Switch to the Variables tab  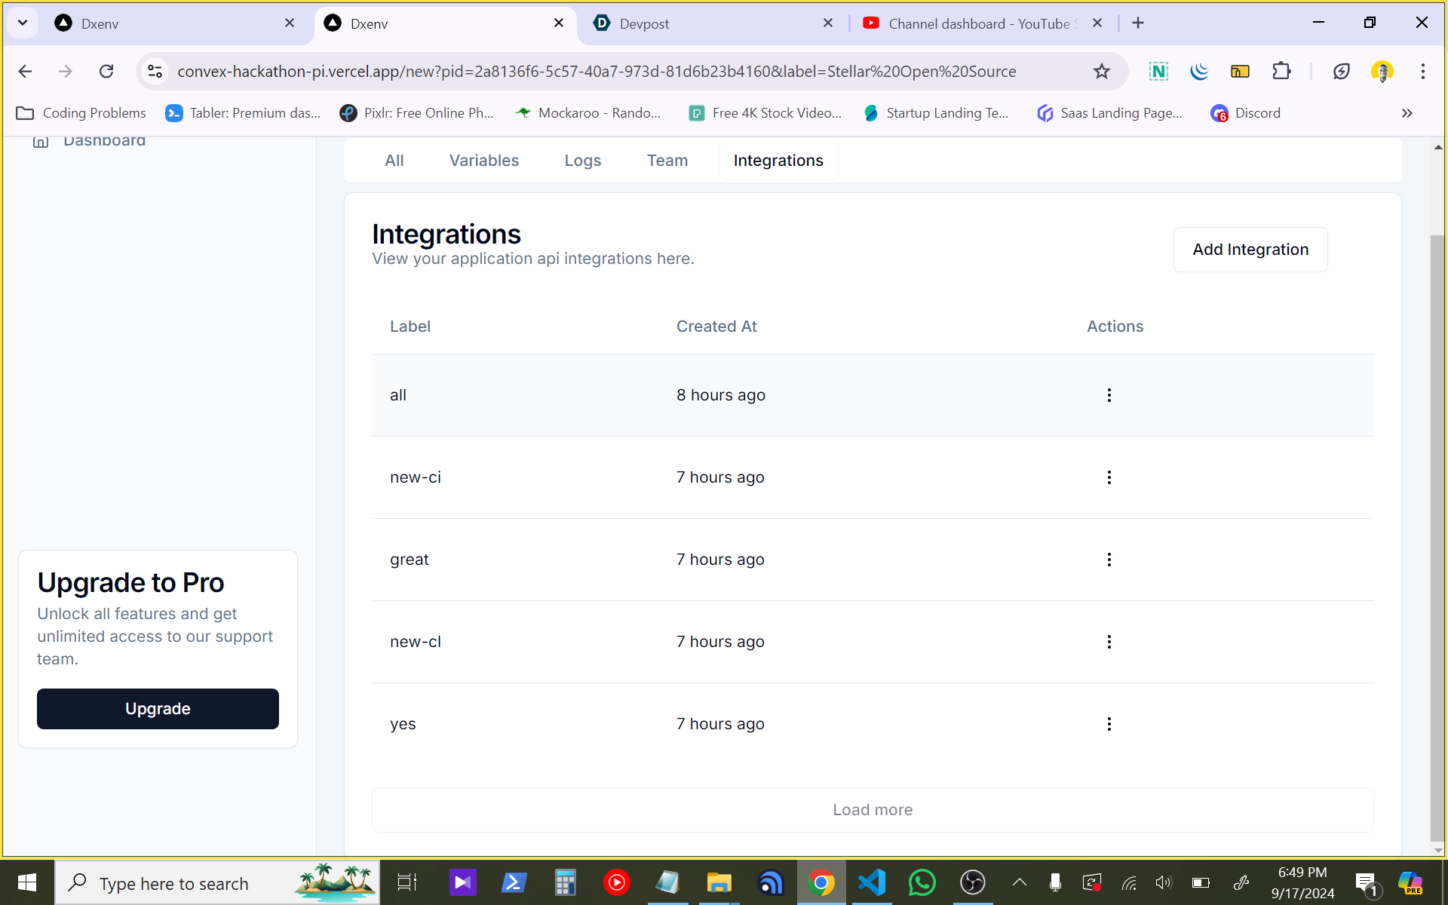(x=483, y=161)
